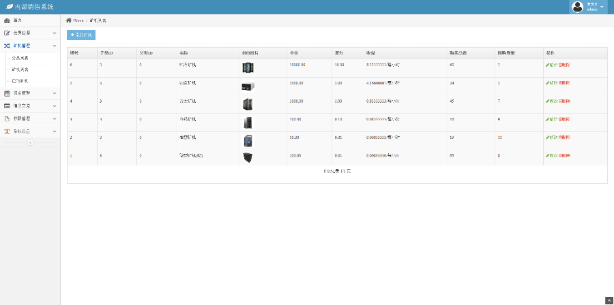The image size is (614, 305).
Task: Delete the miner with ID 1
Action: (x=564, y=156)
